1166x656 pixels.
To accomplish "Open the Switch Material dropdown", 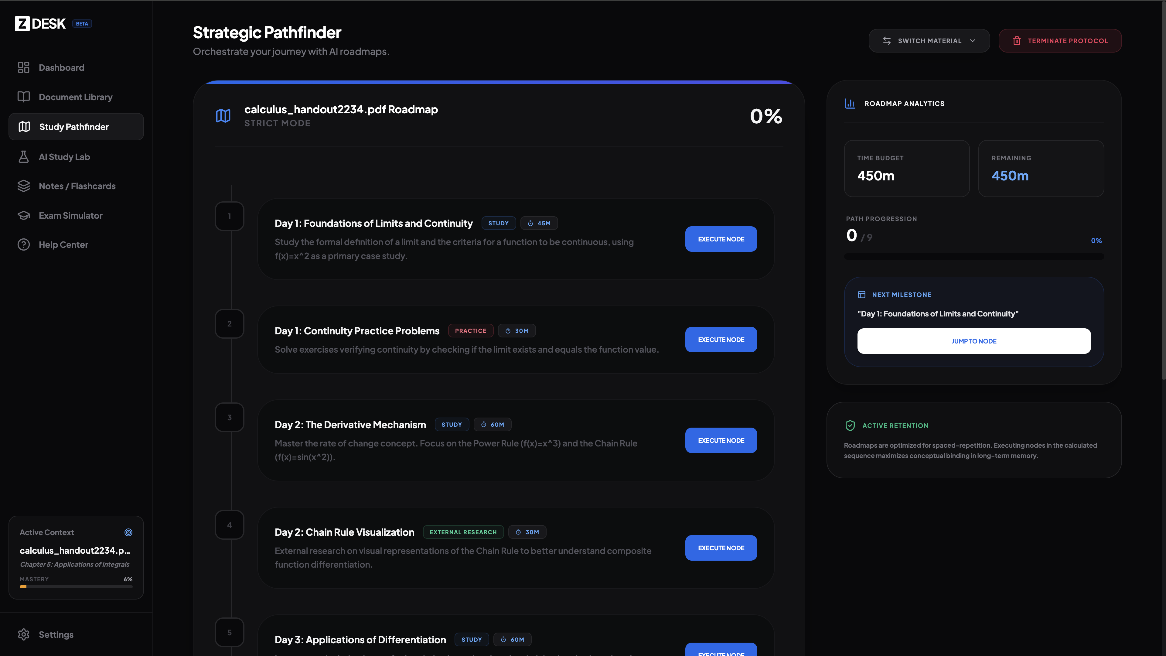I will (x=929, y=41).
